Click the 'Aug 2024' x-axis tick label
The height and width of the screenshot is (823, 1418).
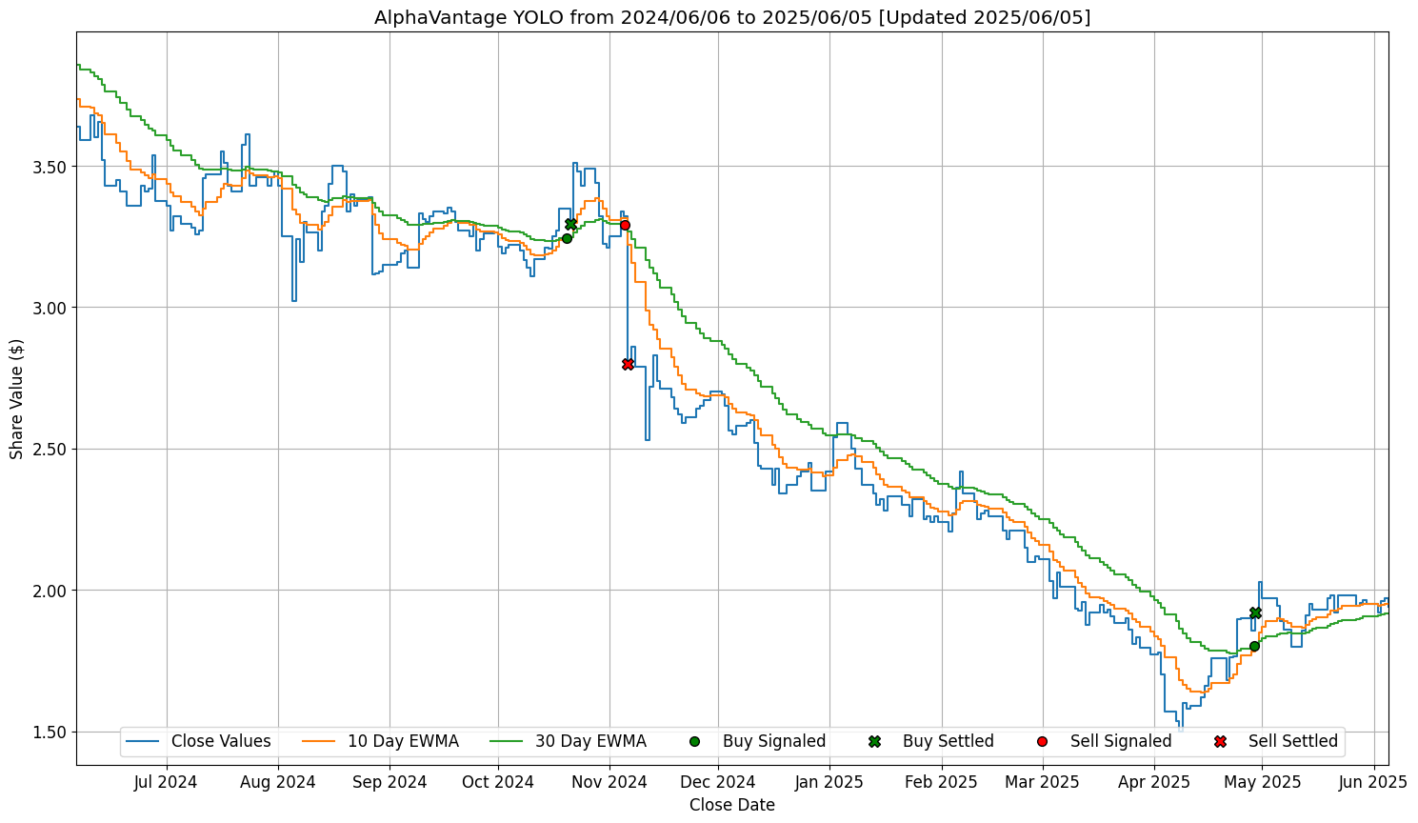[x=278, y=783]
